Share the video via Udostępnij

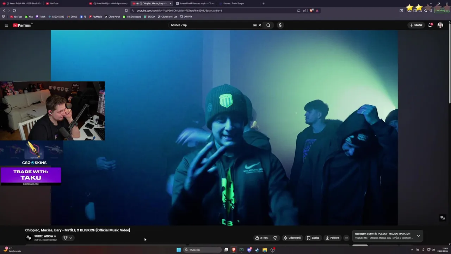tap(292, 238)
